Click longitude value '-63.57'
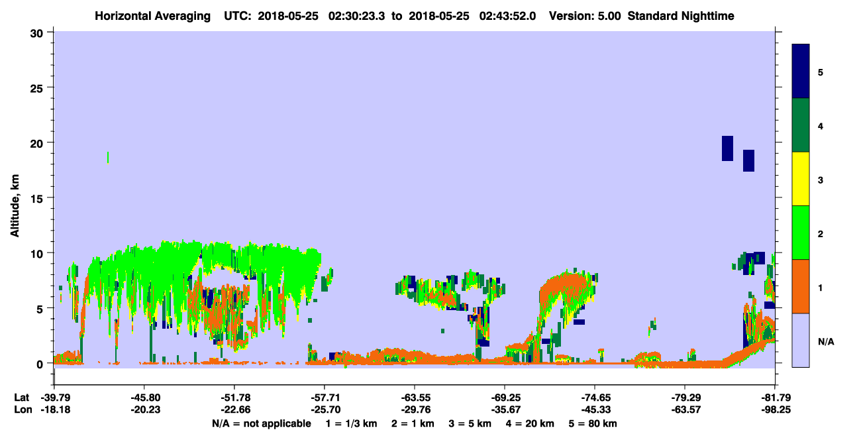This screenshot has height=442, width=861. pyautogui.click(x=685, y=410)
